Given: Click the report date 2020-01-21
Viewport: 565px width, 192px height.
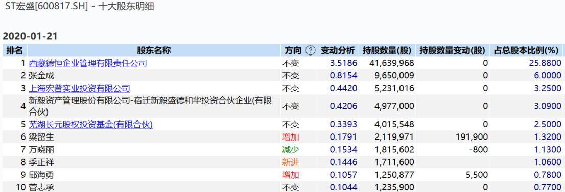Looking at the screenshot, I should point(30,36).
